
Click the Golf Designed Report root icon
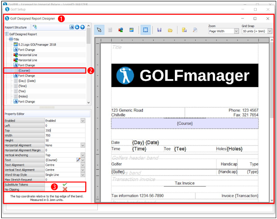pos(7,34)
